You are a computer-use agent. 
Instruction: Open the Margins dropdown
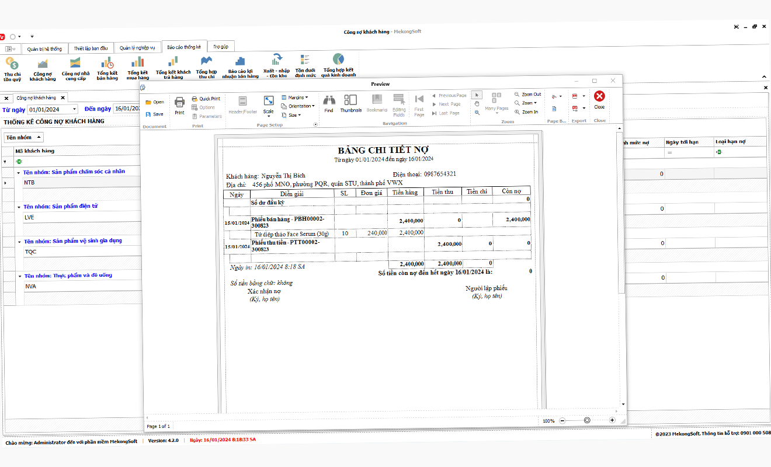pyautogui.click(x=295, y=97)
